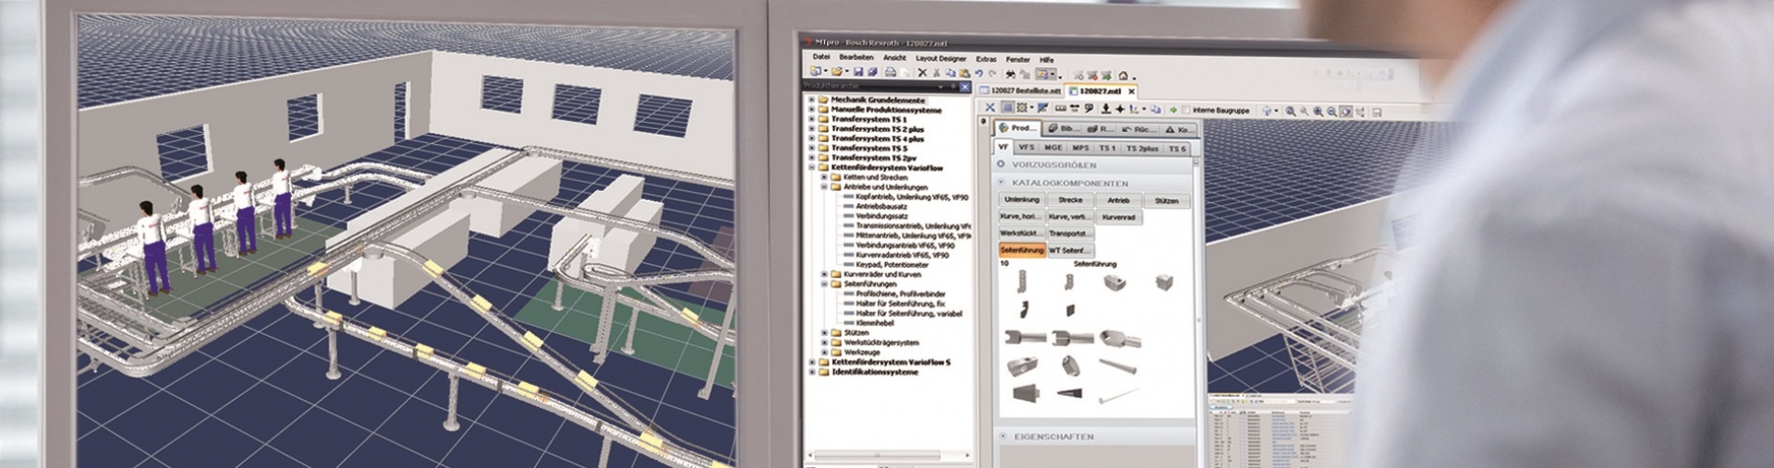Viewport: 1774px width, 468px height.
Task: Click the green arrow icon beside interne Baugruppe
Action: coord(1173,110)
